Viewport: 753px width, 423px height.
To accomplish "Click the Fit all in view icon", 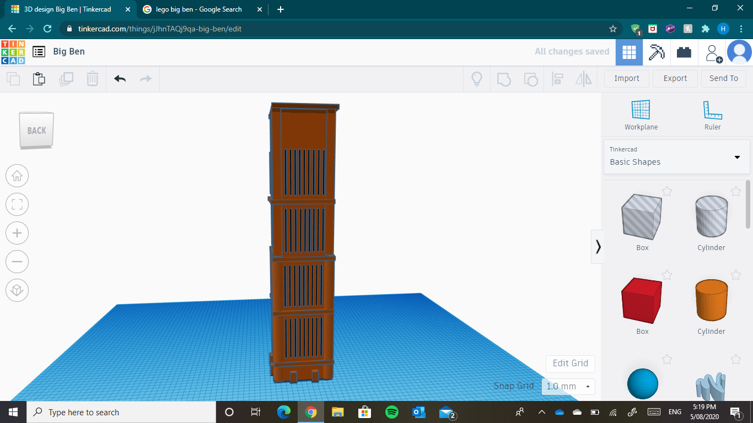I will pyautogui.click(x=17, y=204).
